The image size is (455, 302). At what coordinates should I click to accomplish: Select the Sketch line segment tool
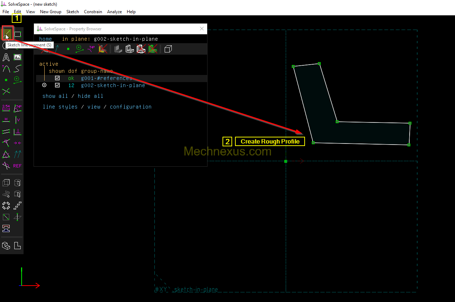(x=6, y=34)
